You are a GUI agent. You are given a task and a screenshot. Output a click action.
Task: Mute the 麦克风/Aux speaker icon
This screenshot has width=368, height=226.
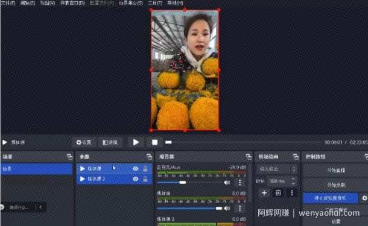(227, 183)
